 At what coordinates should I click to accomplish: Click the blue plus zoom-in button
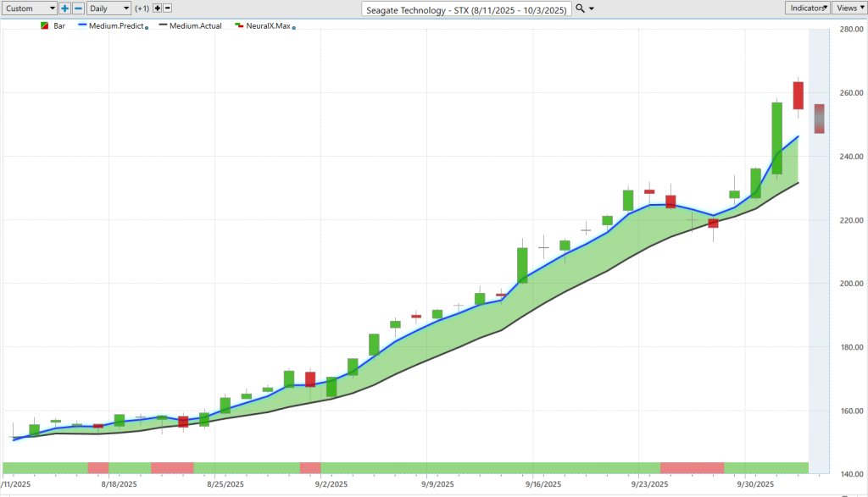(x=64, y=8)
